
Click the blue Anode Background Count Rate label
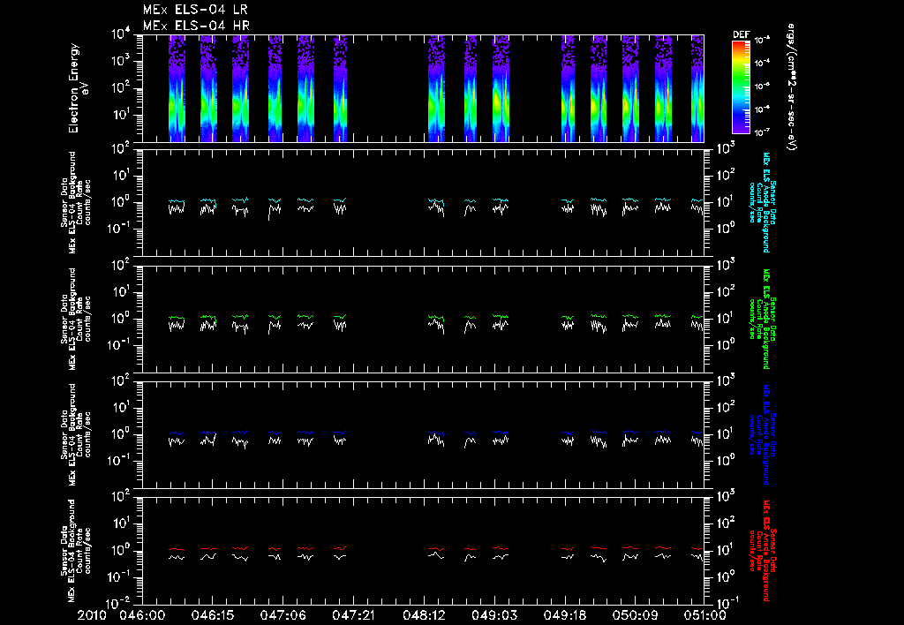762,434
